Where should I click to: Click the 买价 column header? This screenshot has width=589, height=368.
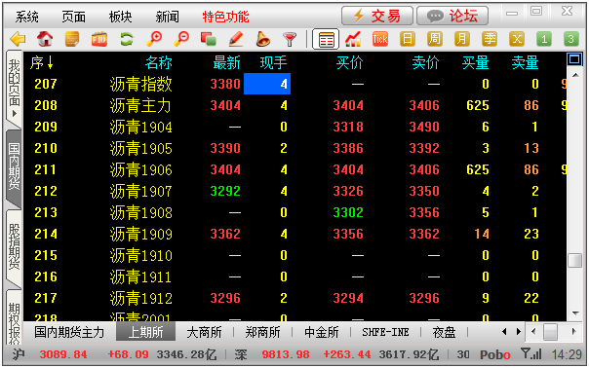pos(349,62)
